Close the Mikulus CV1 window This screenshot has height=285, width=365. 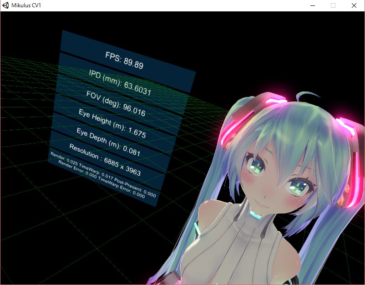354,5
